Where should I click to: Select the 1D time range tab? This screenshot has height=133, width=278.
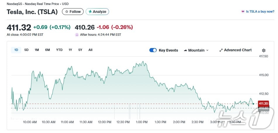pos(16,50)
